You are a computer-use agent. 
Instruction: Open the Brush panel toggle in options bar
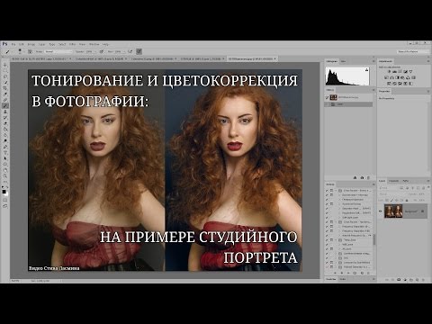(30, 51)
